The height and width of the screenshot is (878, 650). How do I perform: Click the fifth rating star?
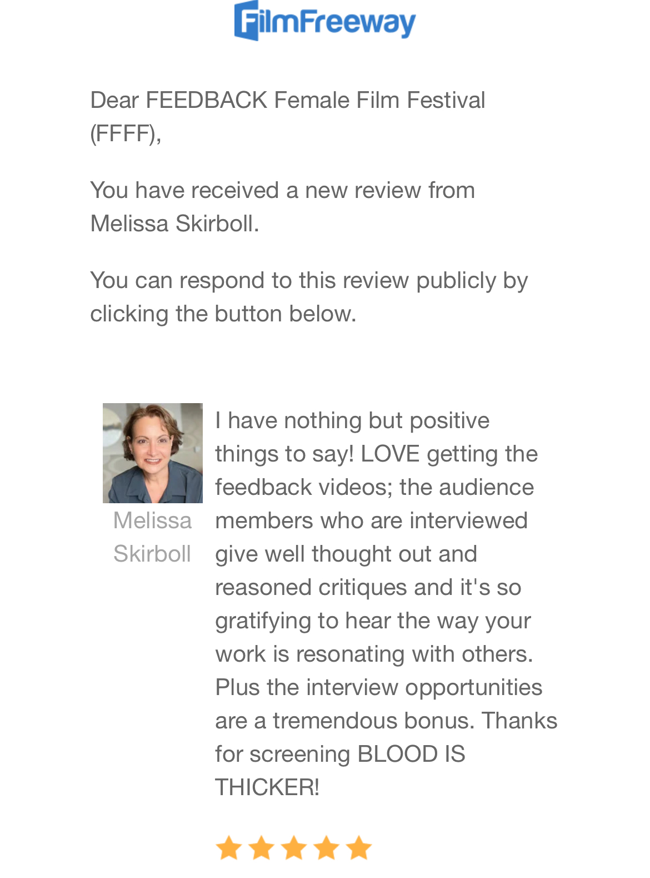click(359, 849)
